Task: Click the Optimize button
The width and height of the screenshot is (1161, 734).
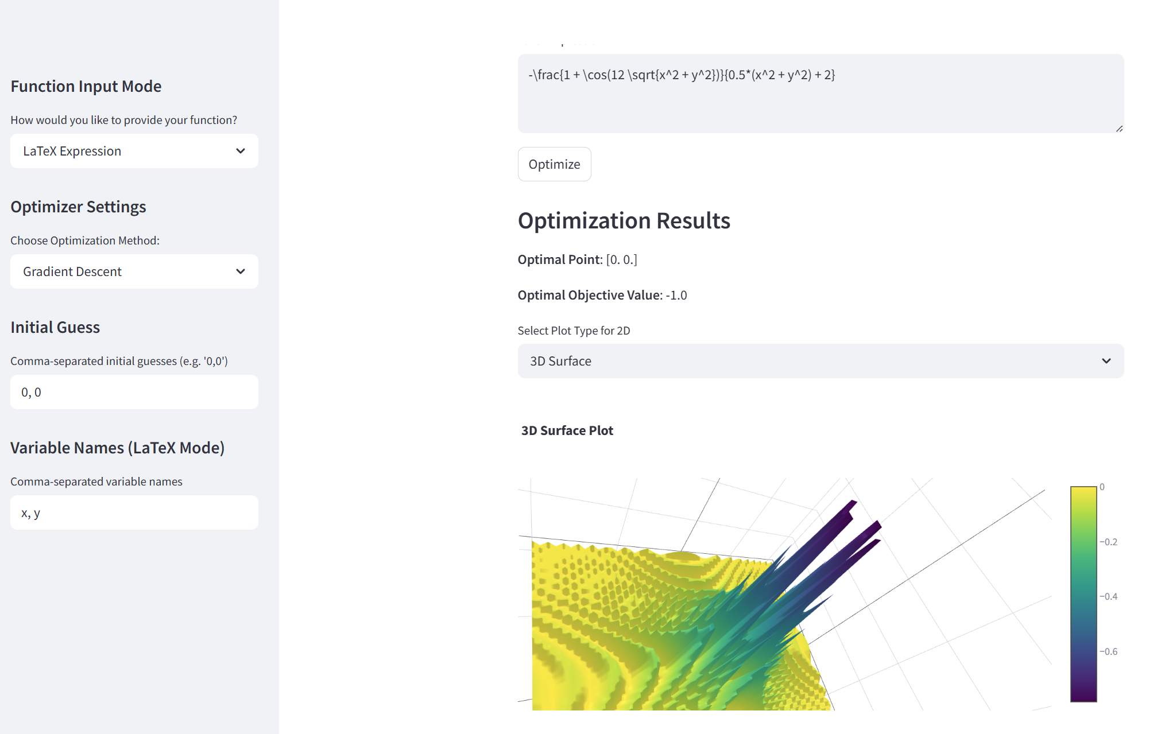Action: pyautogui.click(x=554, y=164)
